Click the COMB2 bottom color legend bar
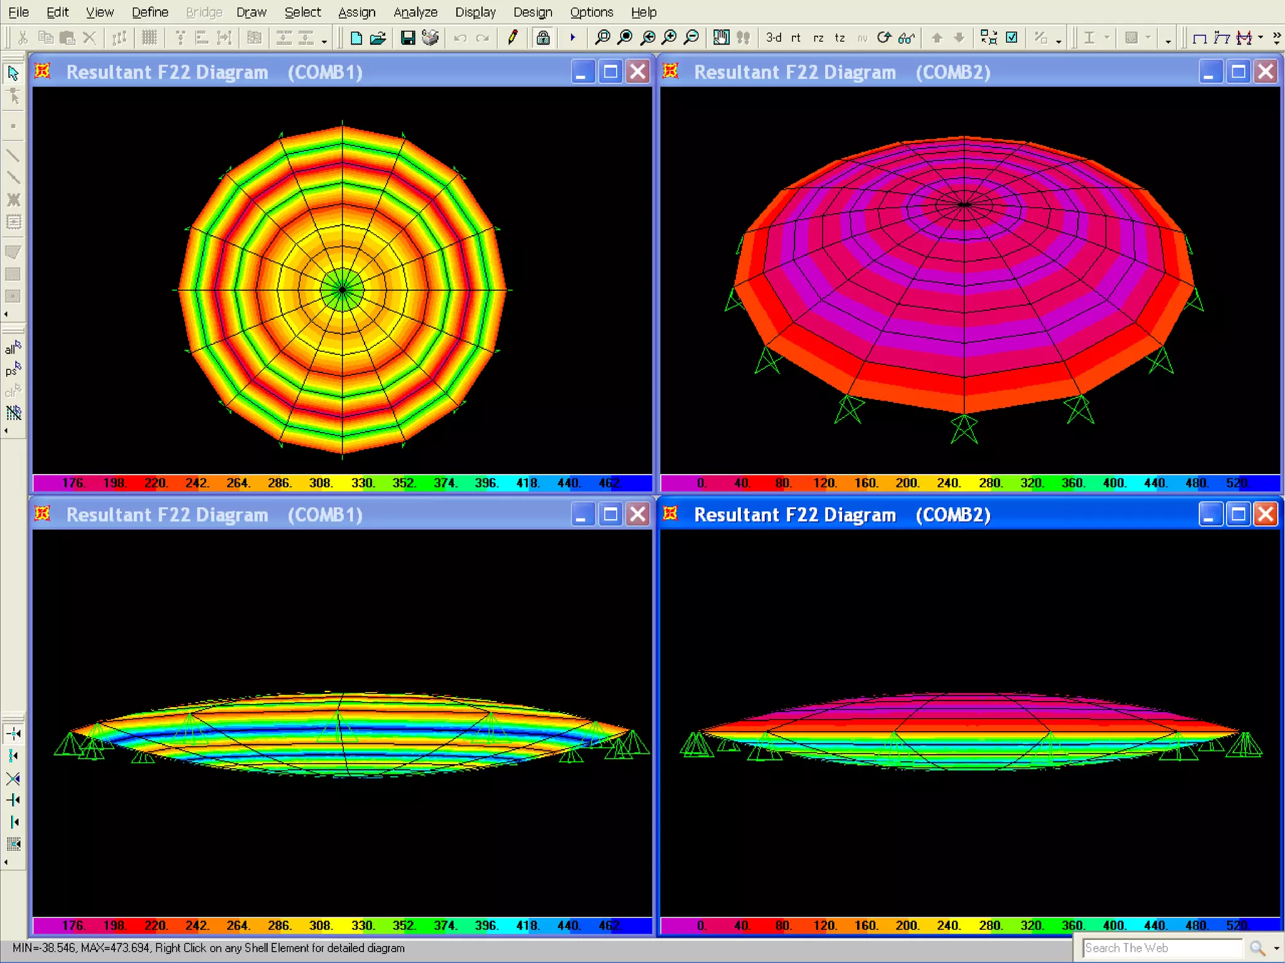 pos(970,925)
